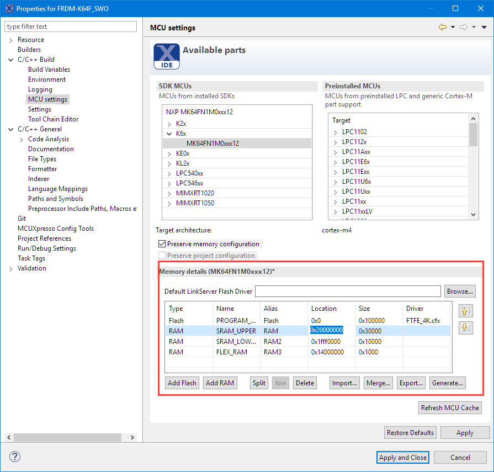Click the forward navigation arrow icon

(x=464, y=27)
